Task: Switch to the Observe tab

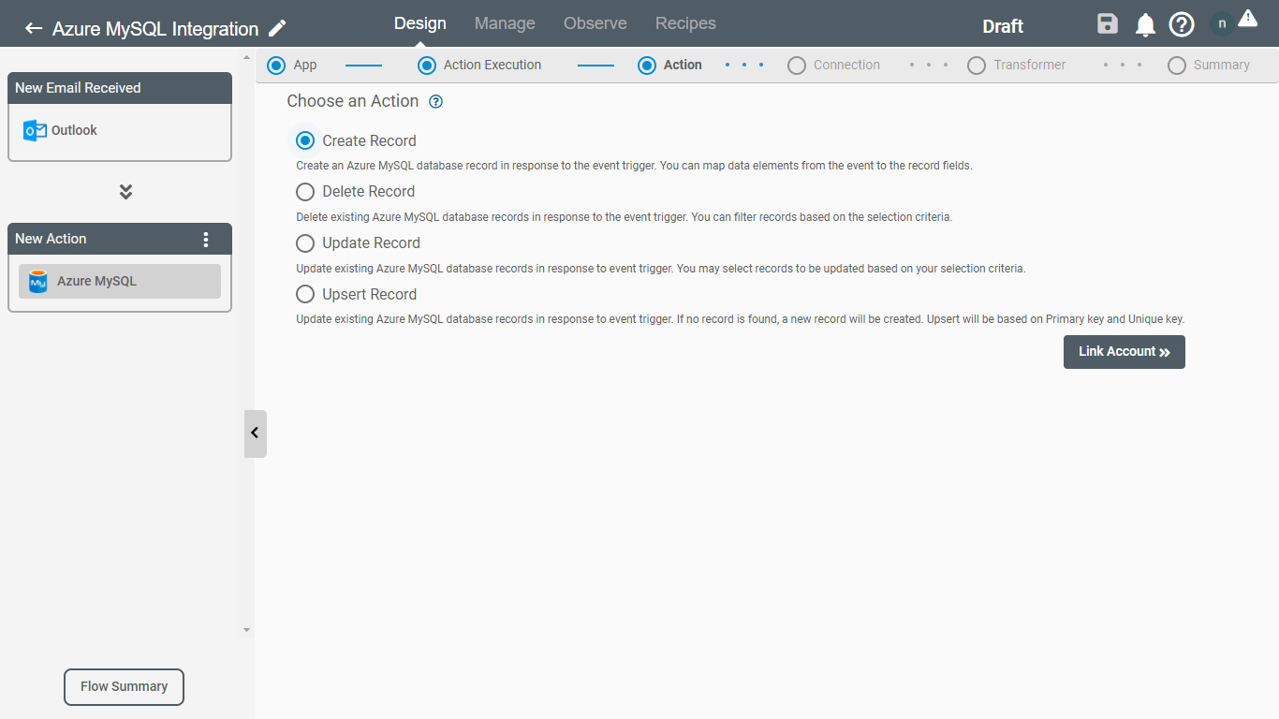Action: tap(595, 23)
